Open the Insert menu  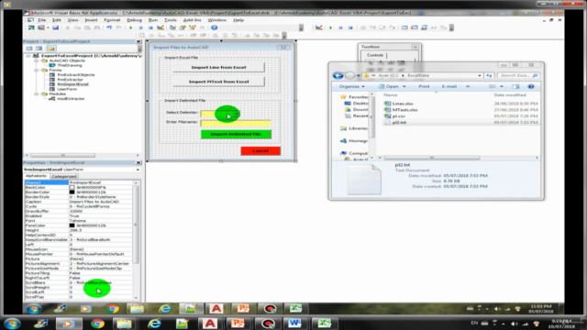91,20
